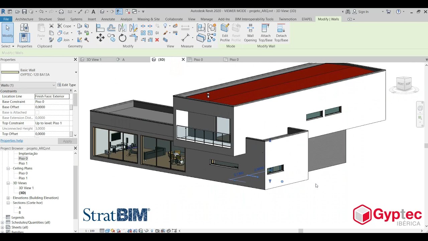The image size is (428, 241).
Task: Collapse the Ceiling Plans tree node
Action: 8,168
